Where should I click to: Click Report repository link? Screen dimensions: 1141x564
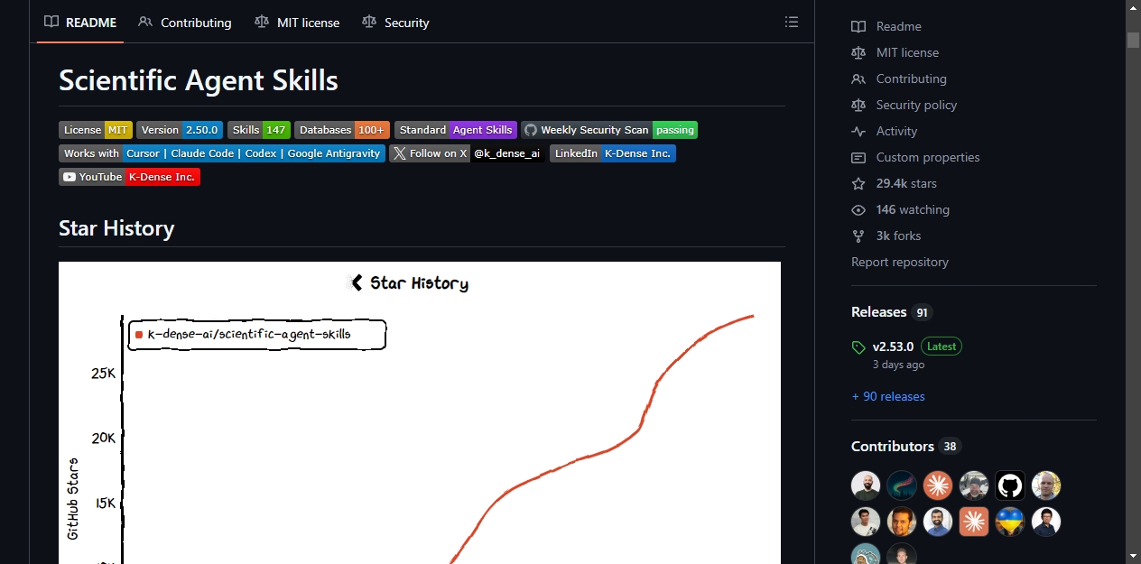pyautogui.click(x=900, y=262)
